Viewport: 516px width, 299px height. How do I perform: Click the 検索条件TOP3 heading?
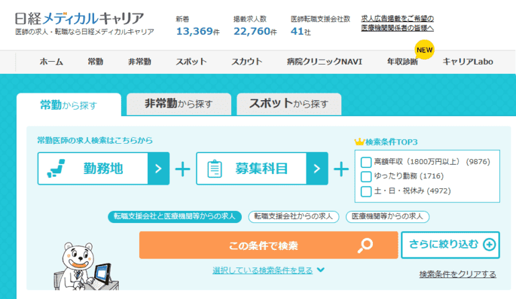coord(392,142)
